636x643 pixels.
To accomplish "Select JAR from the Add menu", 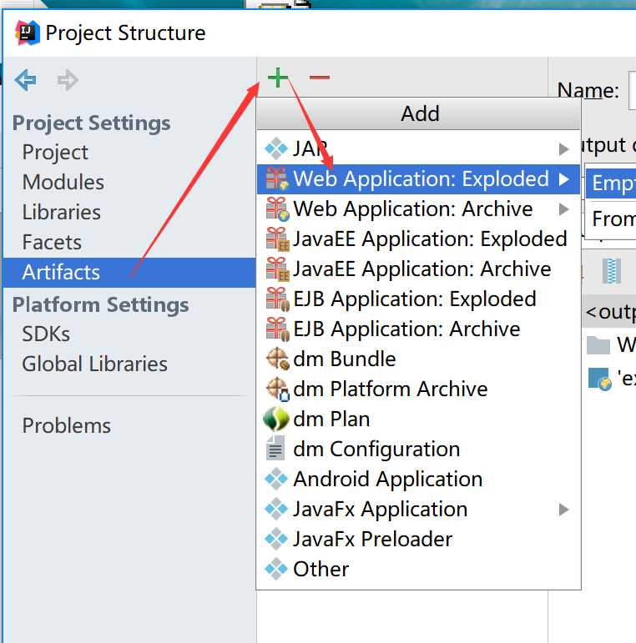I will [418, 148].
